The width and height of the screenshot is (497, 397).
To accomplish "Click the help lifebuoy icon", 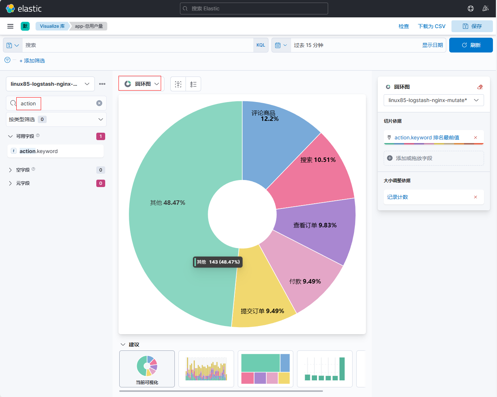I will [471, 9].
